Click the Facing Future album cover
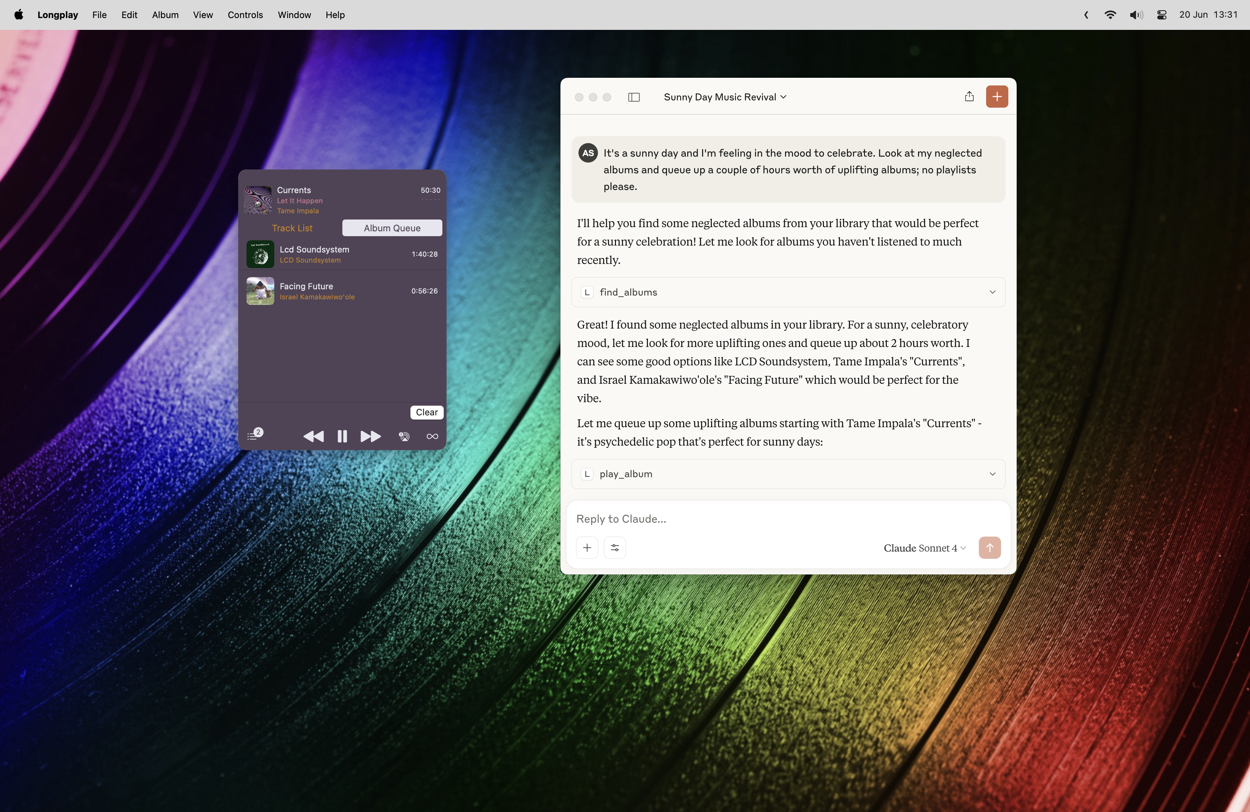Screen dimensions: 1250x812 pos(260,291)
